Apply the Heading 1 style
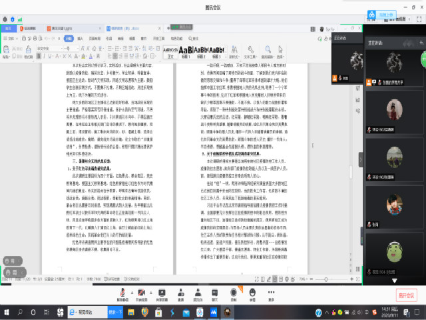The height and width of the screenshot is (320, 426). pyautogui.click(x=186, y=52)
